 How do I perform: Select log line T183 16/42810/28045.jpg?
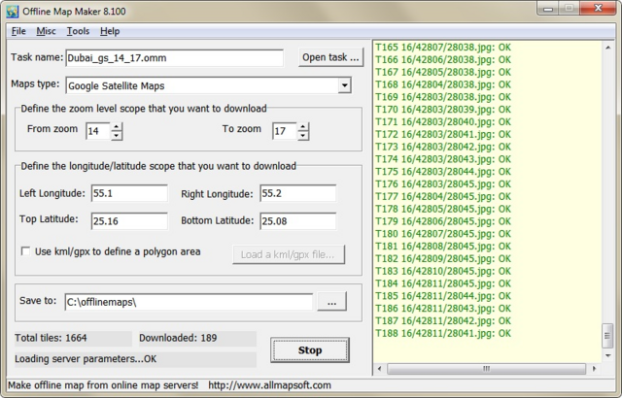pyautogui.click(x=443, y=271)
